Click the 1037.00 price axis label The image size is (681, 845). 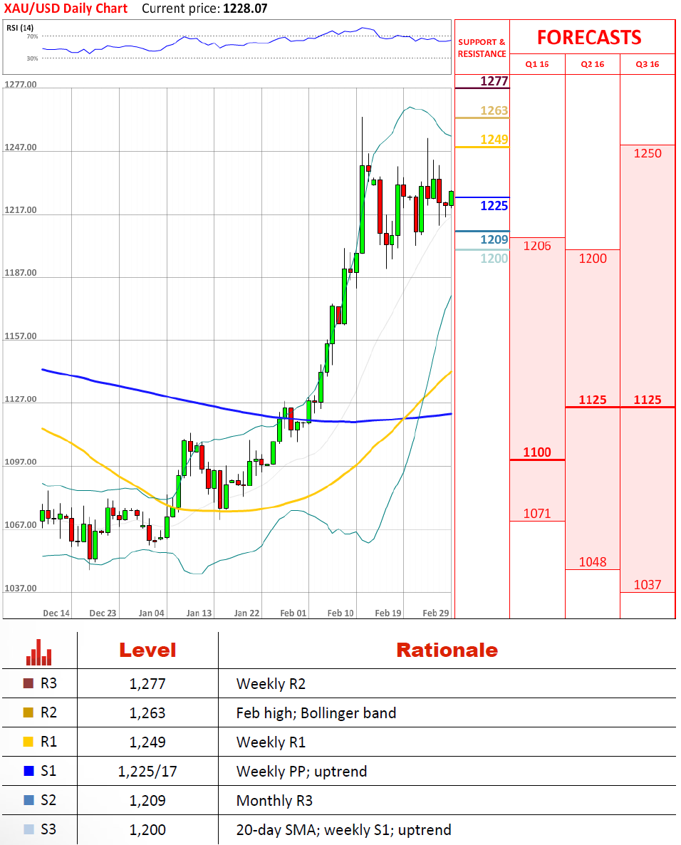pyautogui.click(x=21, y=588)
